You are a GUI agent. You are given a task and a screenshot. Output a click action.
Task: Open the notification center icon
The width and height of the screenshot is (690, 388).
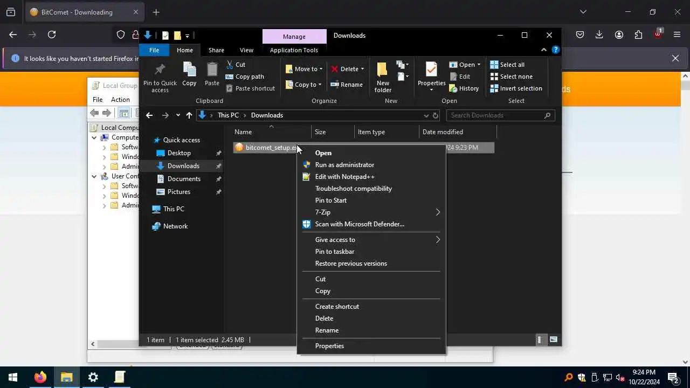[673, 378]
